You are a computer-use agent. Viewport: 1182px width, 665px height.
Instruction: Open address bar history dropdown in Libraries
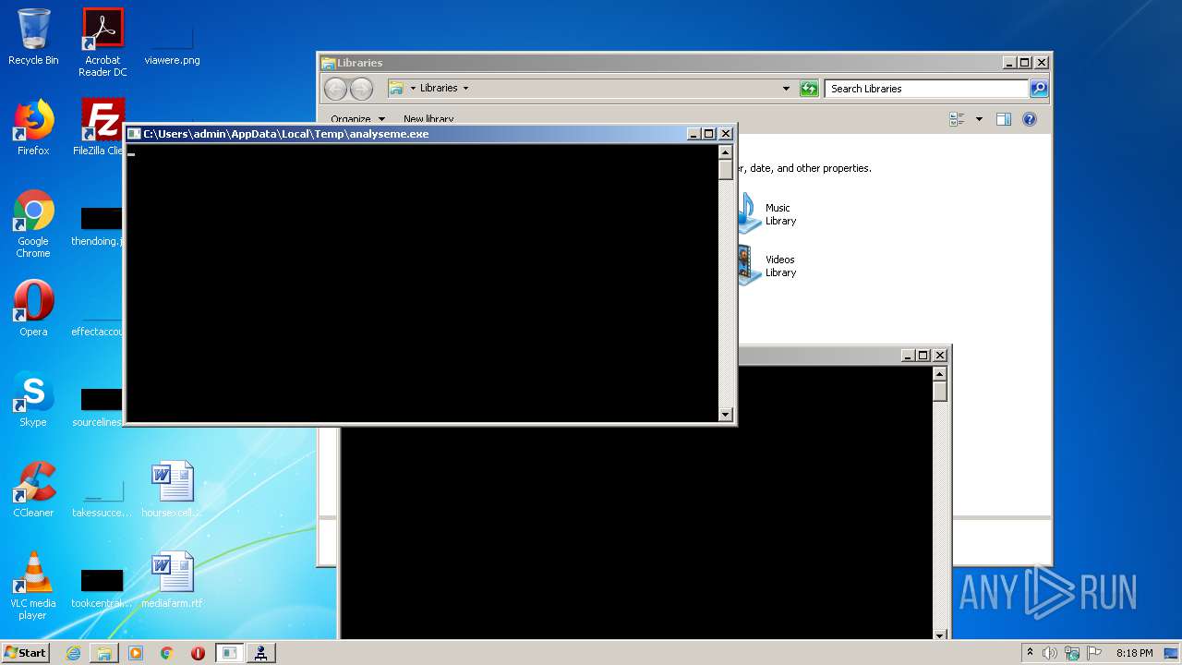786,89
